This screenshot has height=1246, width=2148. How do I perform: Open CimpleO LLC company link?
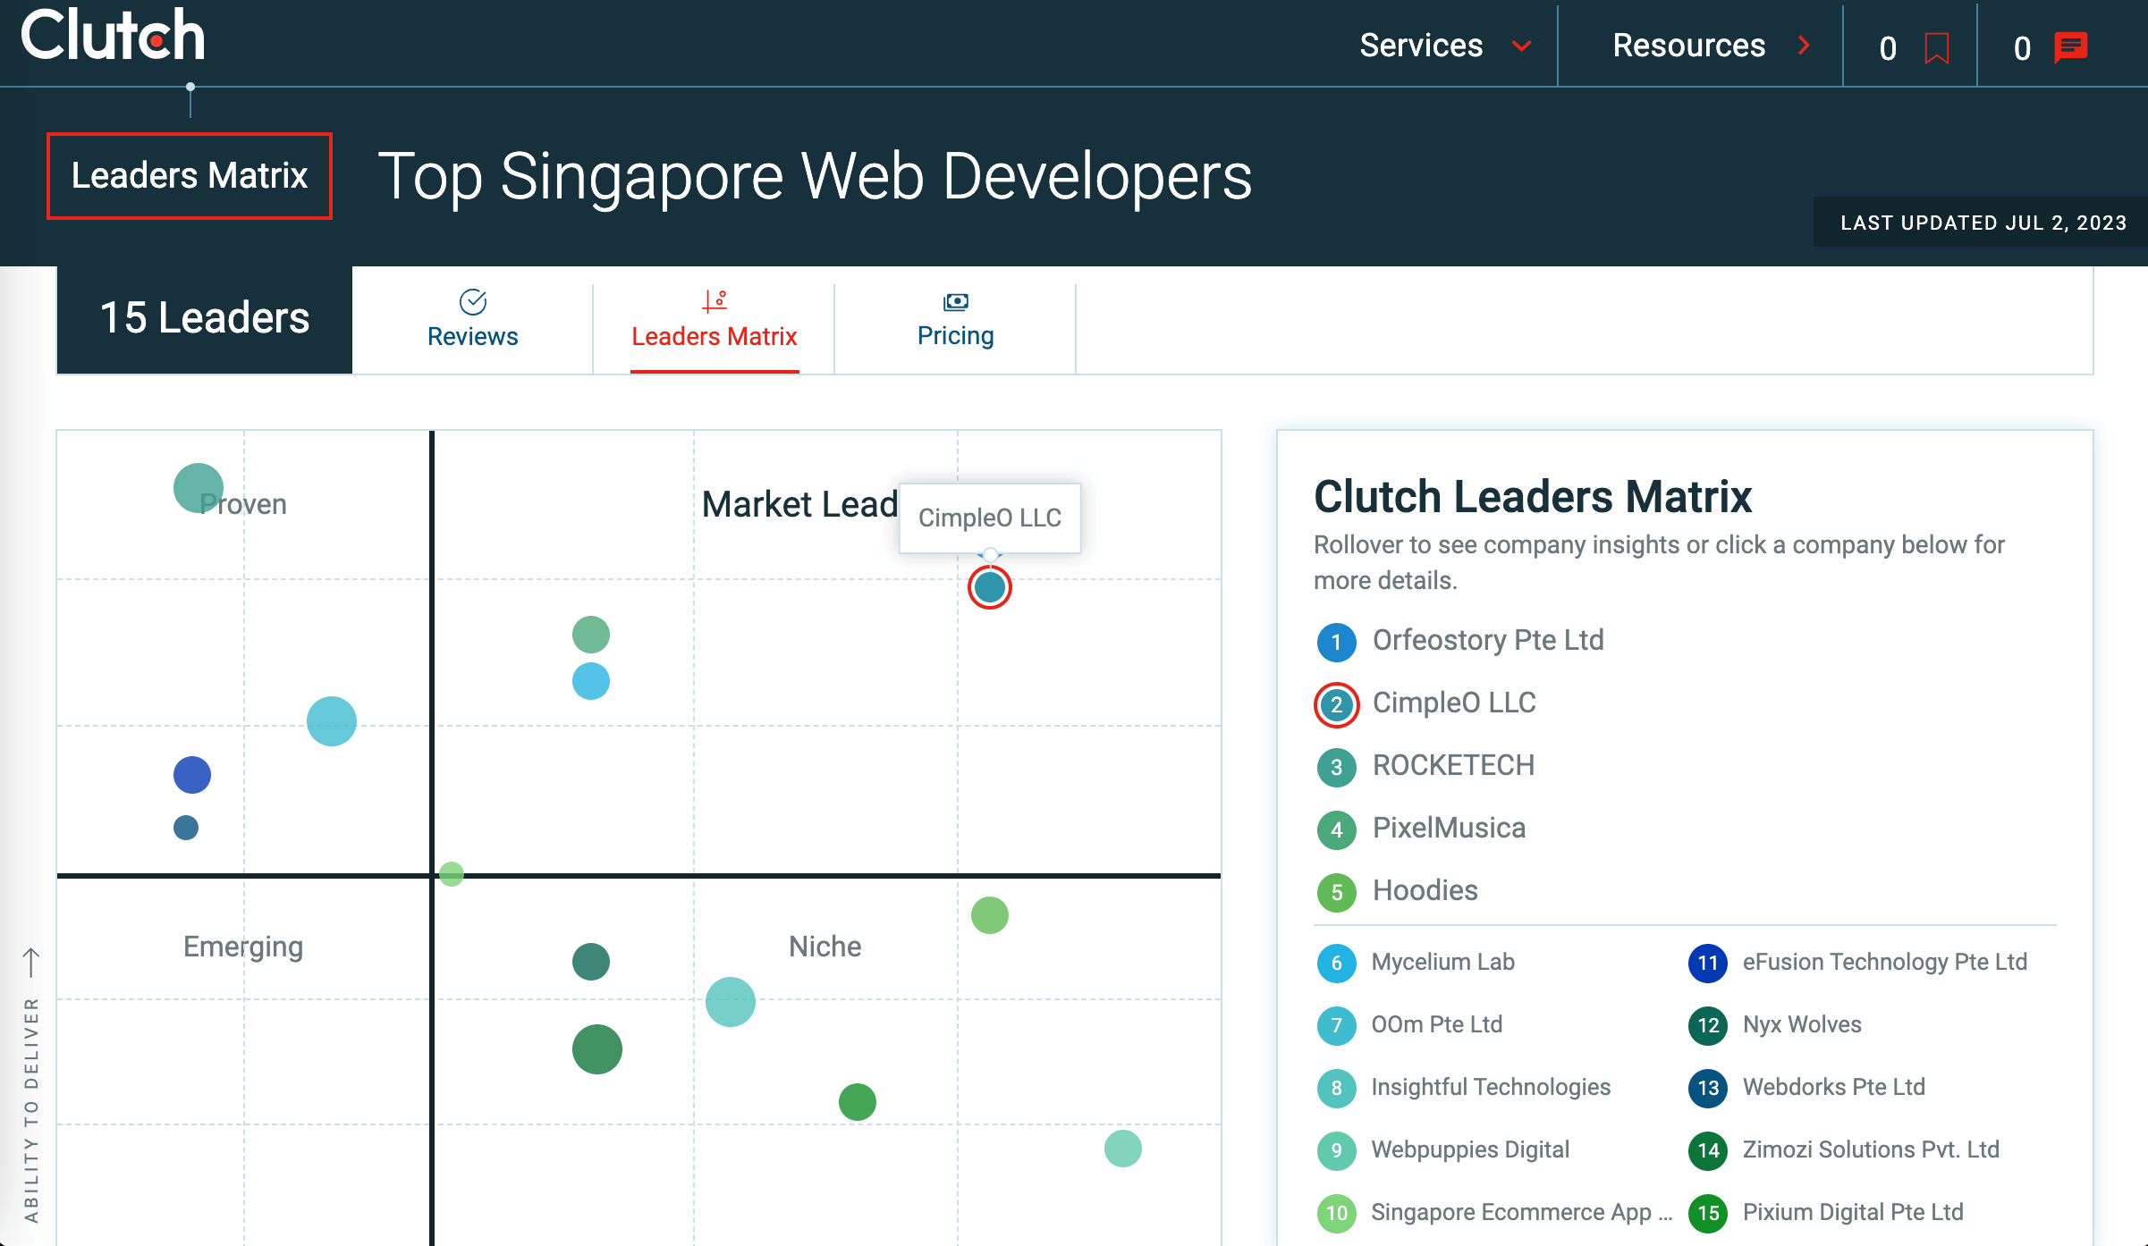point(1454,703)
